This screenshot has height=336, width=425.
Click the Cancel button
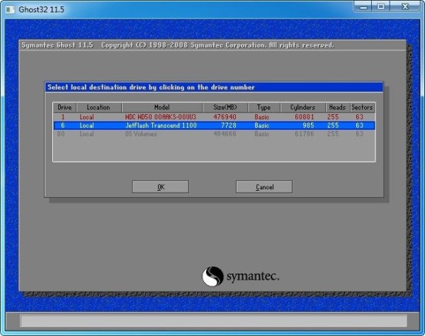(264, 187)
